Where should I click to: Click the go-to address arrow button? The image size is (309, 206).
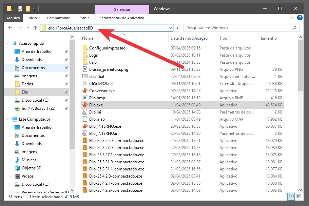point(177,28)
